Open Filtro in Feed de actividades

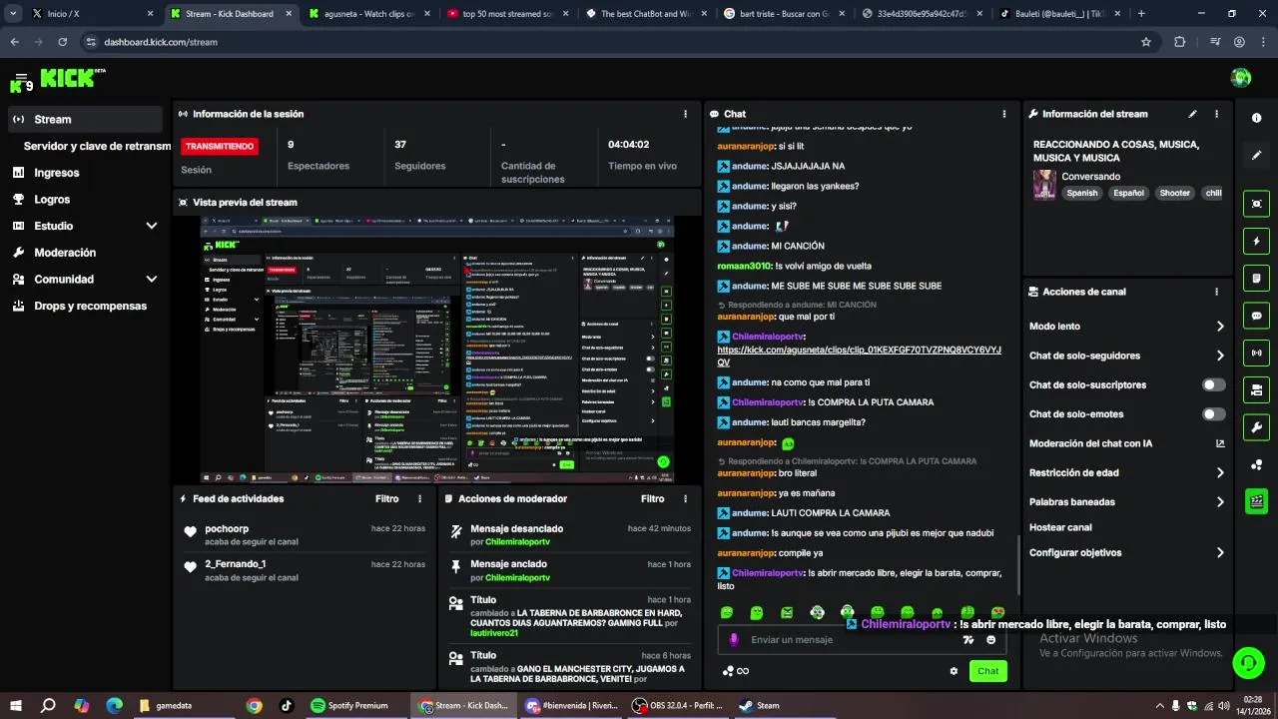point(387,498)
